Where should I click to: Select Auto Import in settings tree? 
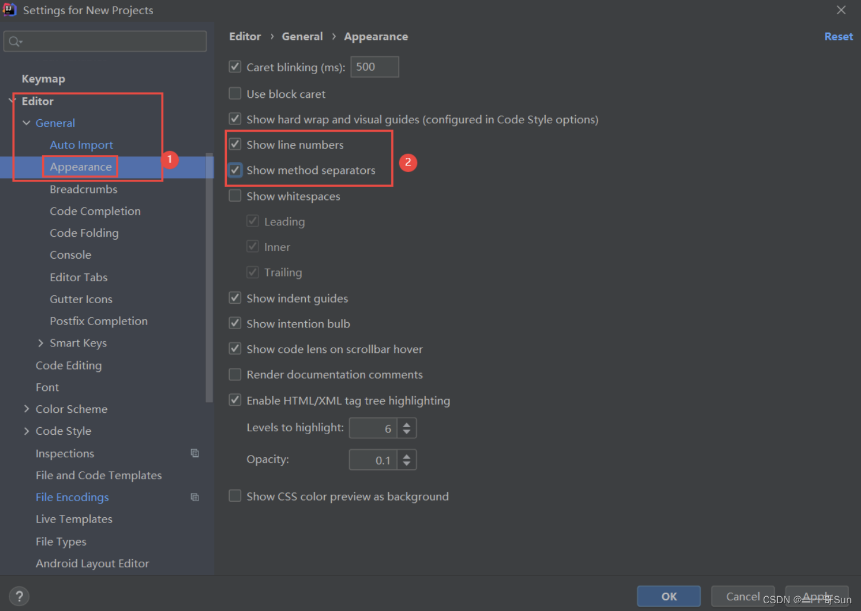coord(81,145)
